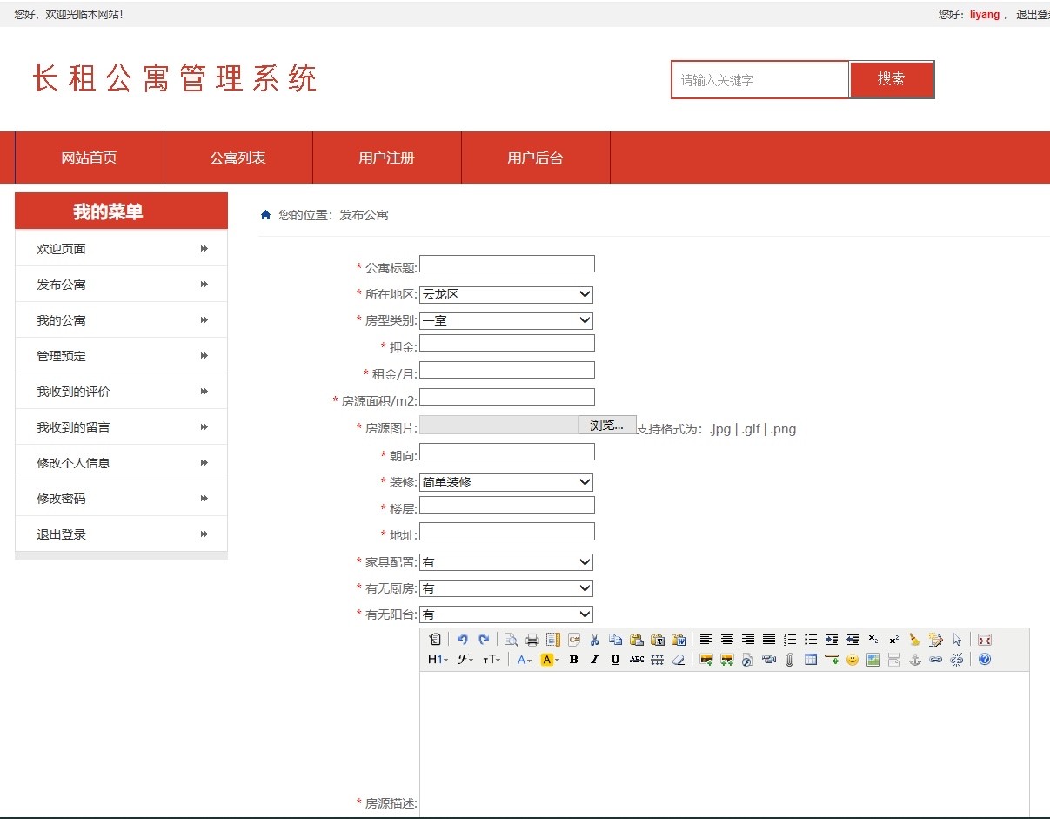Click the undo icon in the editor toolbar
The height and width of the screenshot is (819, 1050).
tap(463, 640)
